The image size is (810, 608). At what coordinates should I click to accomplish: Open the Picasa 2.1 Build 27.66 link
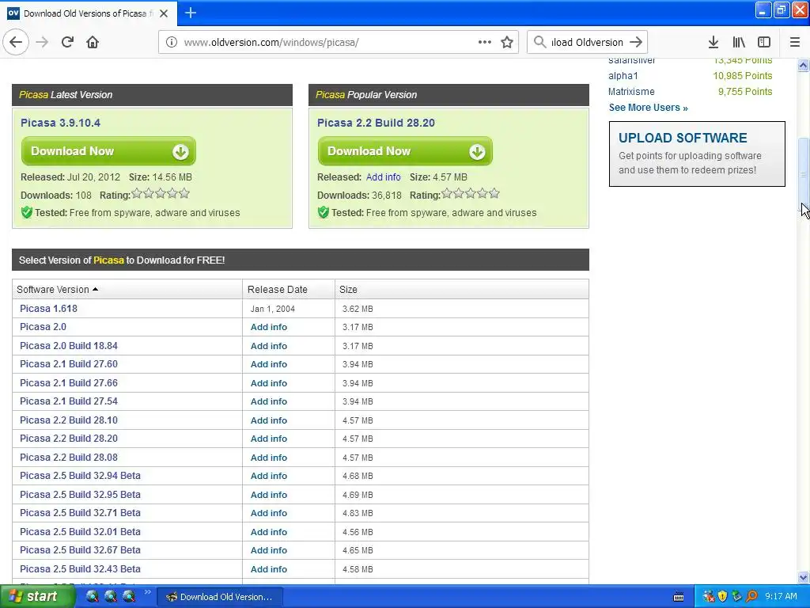tap(69, 383)
